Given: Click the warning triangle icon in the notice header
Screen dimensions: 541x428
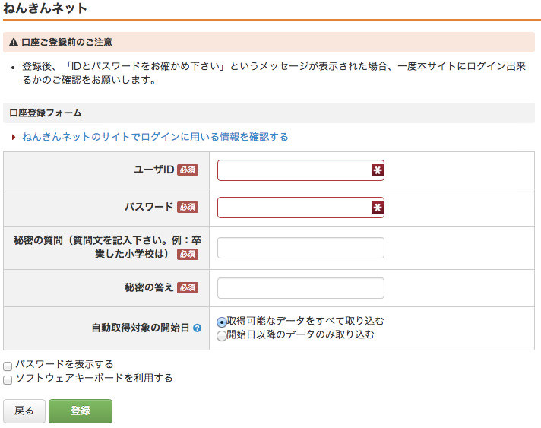Looking at the screenshot, I should (x=14, y=43).
